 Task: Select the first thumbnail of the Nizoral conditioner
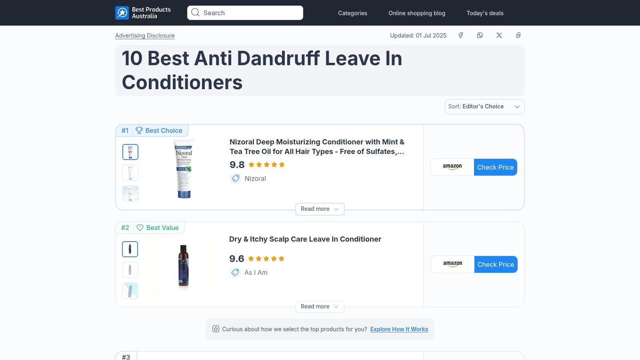point(130,152)
